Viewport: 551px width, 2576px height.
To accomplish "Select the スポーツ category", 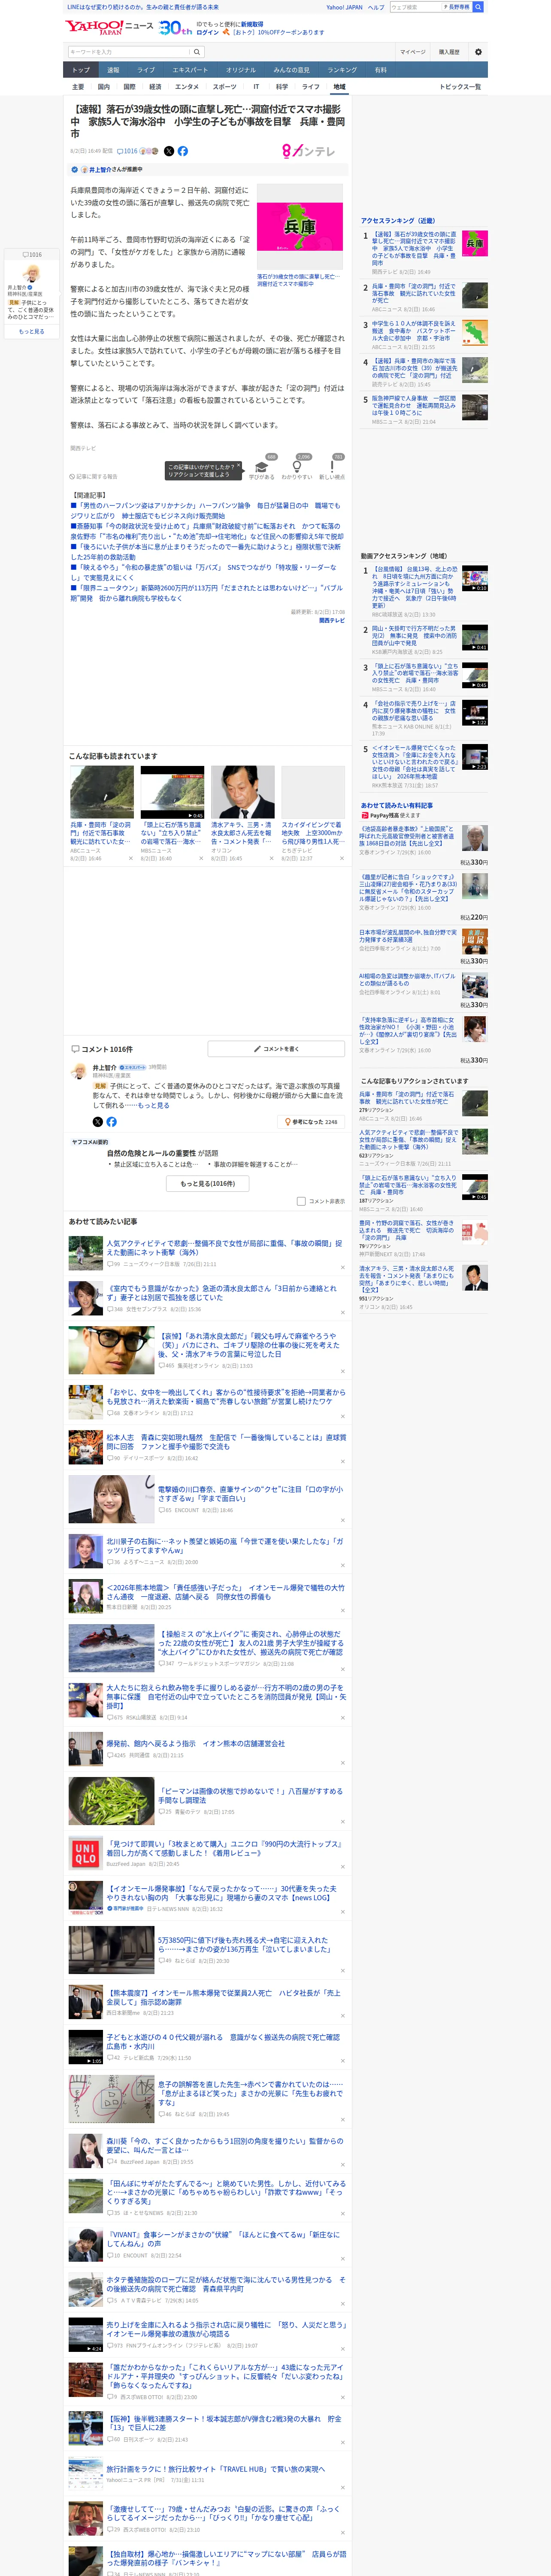I will click(x=225, y=87).
